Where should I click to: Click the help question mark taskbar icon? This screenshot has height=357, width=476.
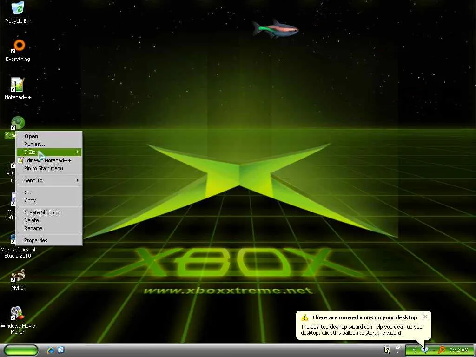[x=387, y=350]
